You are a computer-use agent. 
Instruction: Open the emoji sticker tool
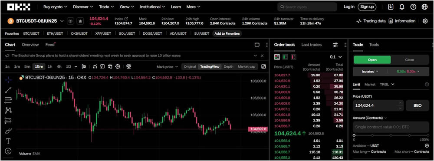pyautogui.click(x=8, y=151)
